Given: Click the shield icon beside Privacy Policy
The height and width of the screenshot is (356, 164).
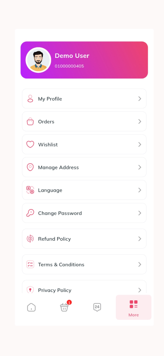Looking at the screenshot, I should (30, 290).
